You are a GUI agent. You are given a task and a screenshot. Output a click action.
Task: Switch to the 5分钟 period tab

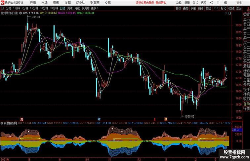click(25, 8)
